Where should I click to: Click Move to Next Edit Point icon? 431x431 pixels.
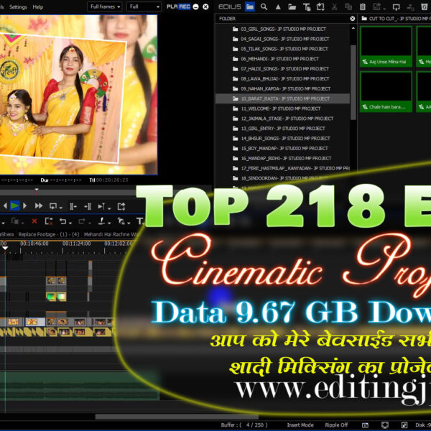88,206
